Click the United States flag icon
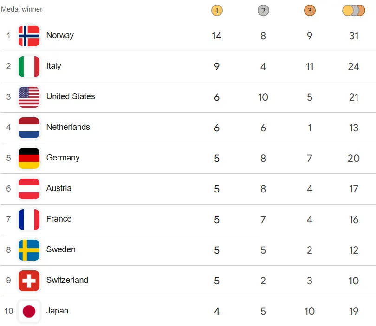The height and width of the screenshot is (326, 376). [x=29, y=97]
